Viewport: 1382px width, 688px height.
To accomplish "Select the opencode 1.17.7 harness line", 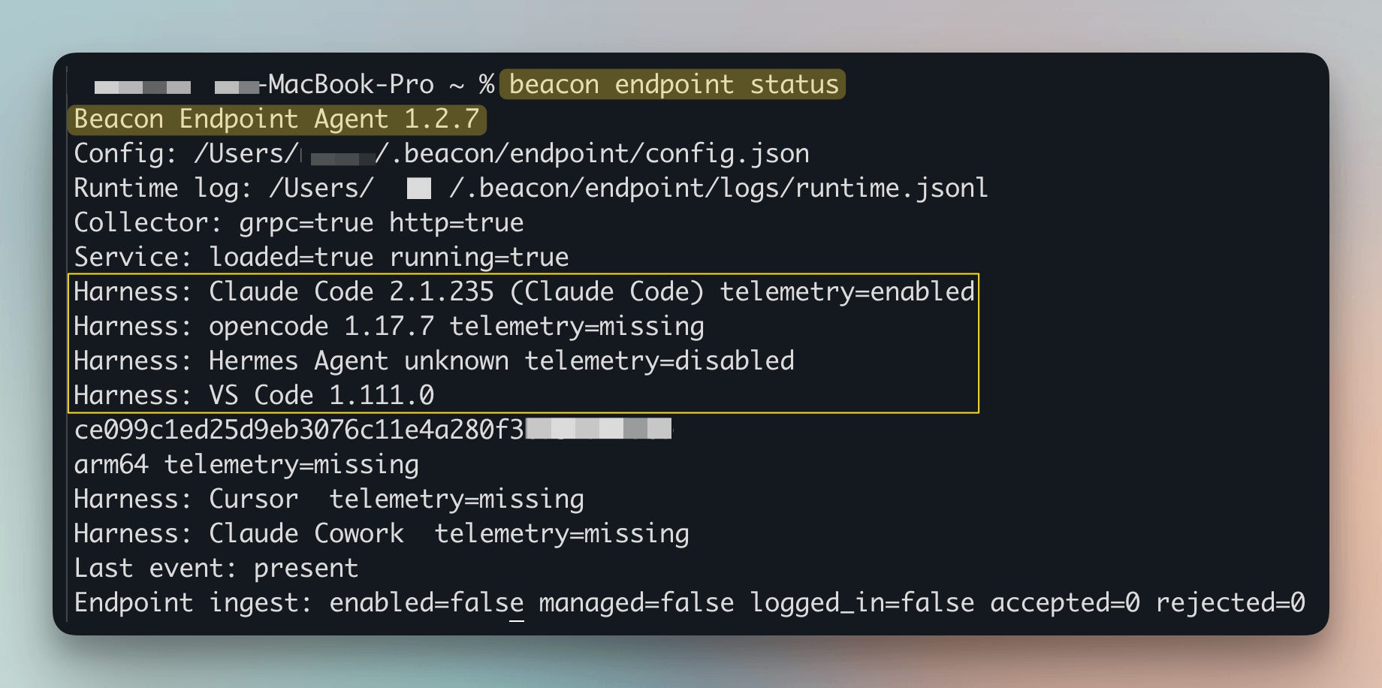I will [389, 327].
